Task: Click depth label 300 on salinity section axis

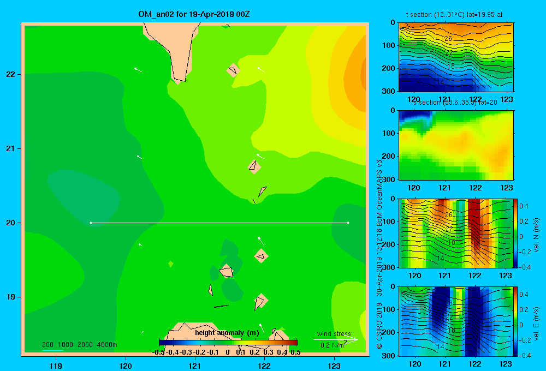Action: (x=390, y=179)
